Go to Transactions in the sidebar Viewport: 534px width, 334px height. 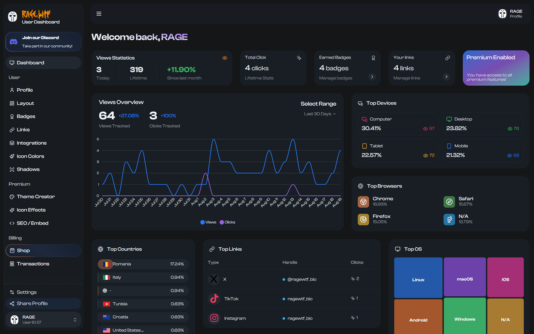tap(33, 264)
